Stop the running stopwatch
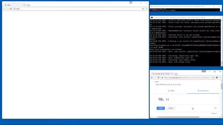 coord(161,108)
